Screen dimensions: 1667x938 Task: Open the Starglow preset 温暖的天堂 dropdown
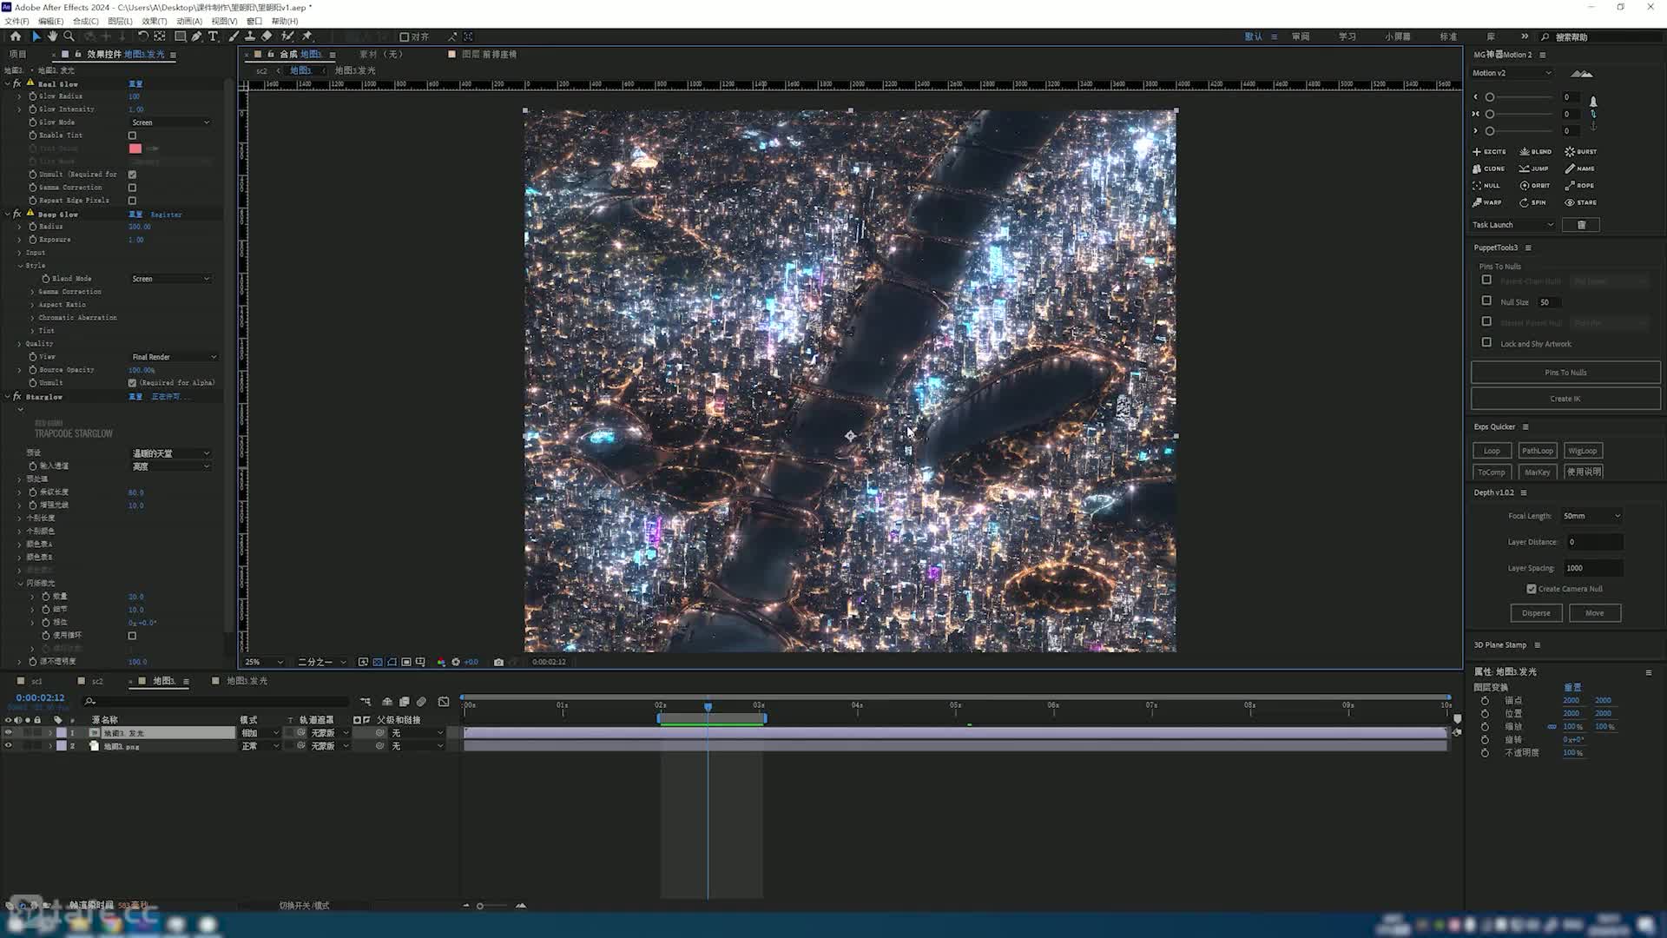(x=171, y=453)
